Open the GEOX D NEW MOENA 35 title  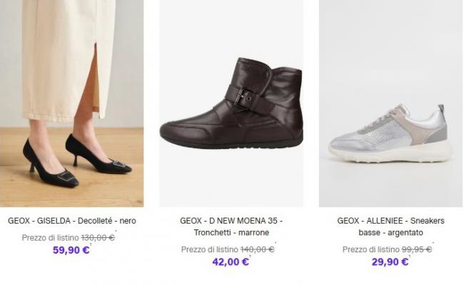pyautogui.click(x=231, y=227)
